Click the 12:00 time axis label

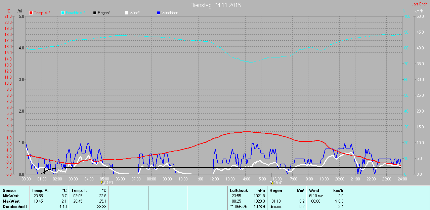[214, 179]
